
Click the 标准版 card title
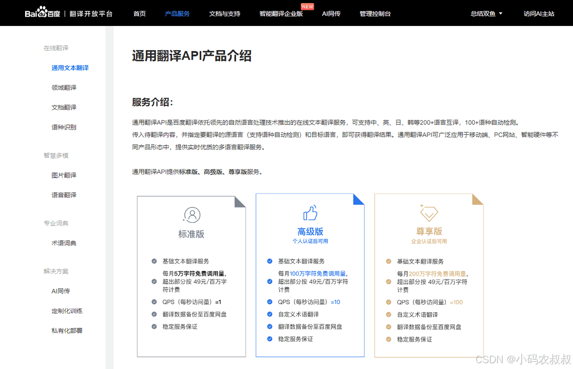[x=191, y=234]
